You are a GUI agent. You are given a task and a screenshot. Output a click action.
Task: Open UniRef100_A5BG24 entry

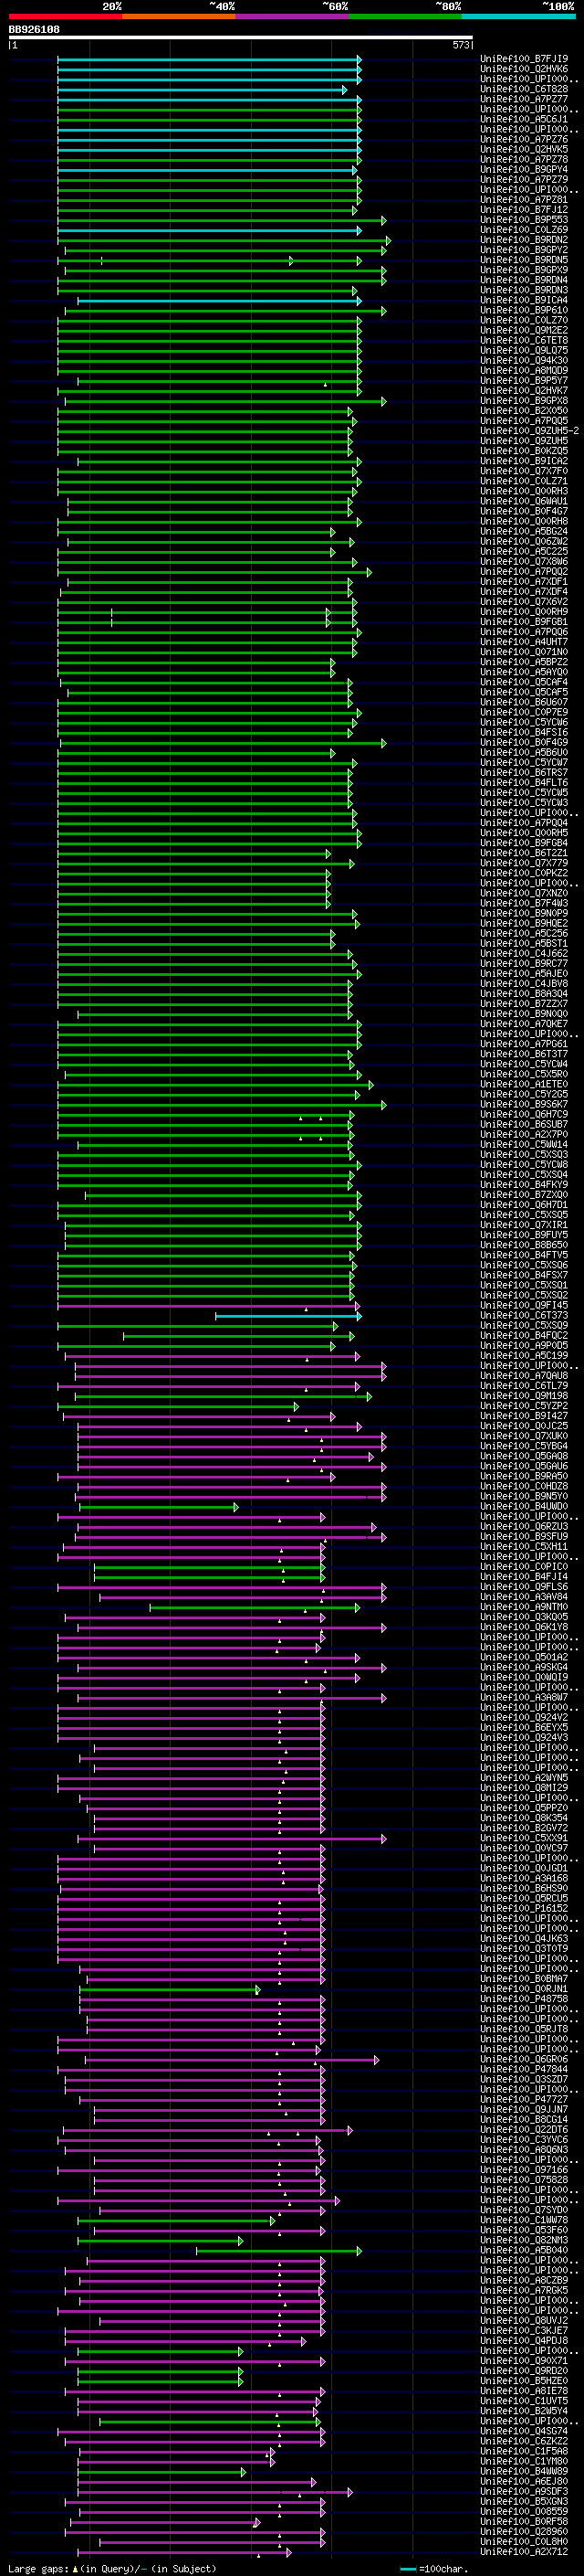tap(524, 531)
